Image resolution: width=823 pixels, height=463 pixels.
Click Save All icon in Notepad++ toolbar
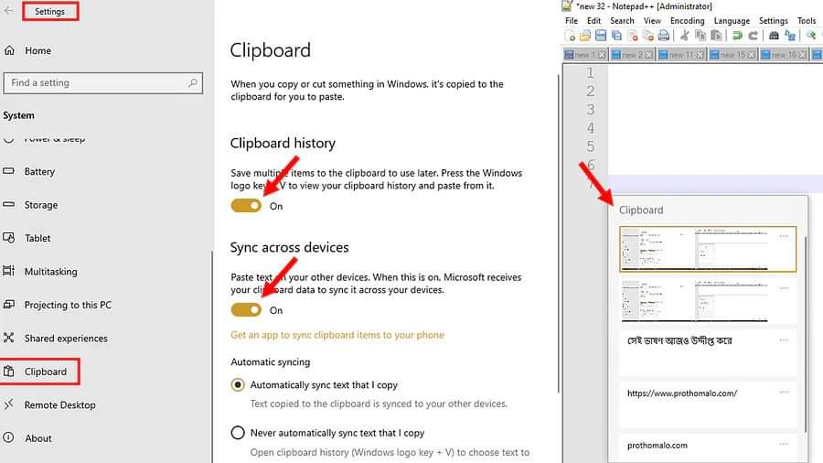pyautogui.click(x=616, y=35)
